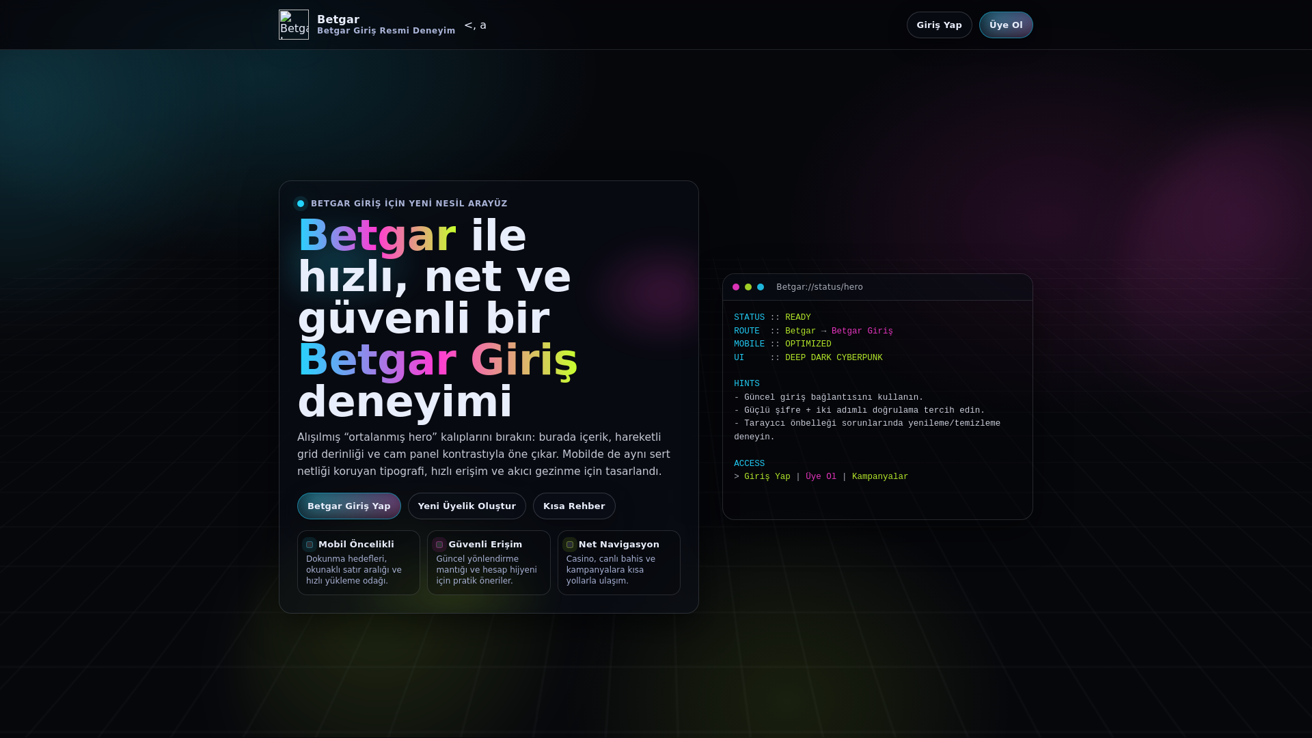The height and width of the screenshot is (738, 1312).
Task: Select Yeni Üyelik Oluştur button
Action: pos(467,506)
